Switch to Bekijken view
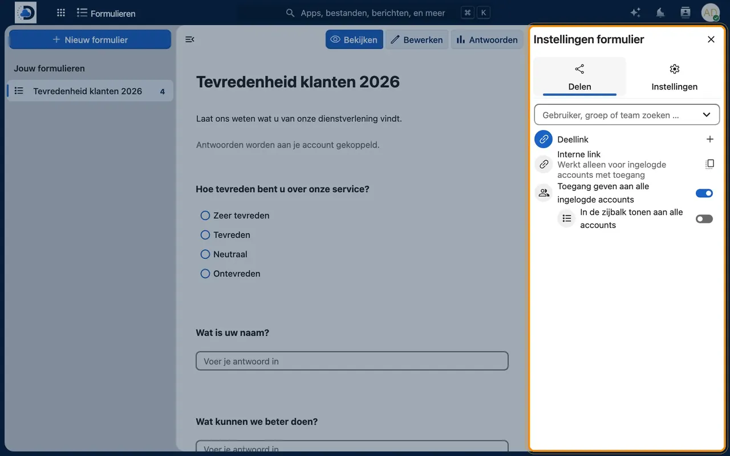The image size is (730, 456). click(x=354, y=39)
